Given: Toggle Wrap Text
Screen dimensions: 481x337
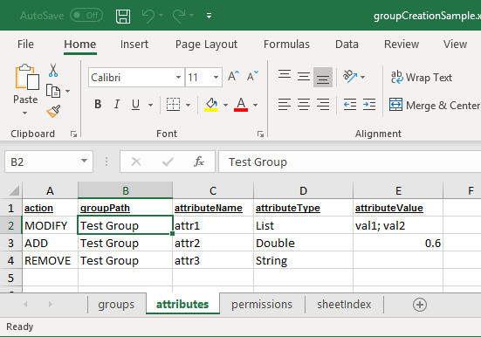Looking at the screenshot, I should pyautogui.click(x=422, y=78).
